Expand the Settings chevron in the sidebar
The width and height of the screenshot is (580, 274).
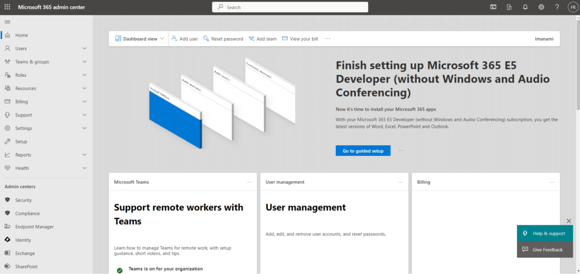pos(84,128)
